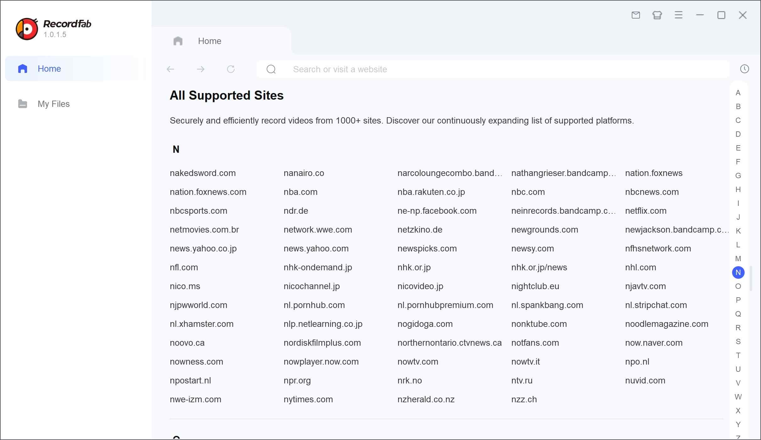Open news.yahoo.com site link

click(x=316, y=249)
